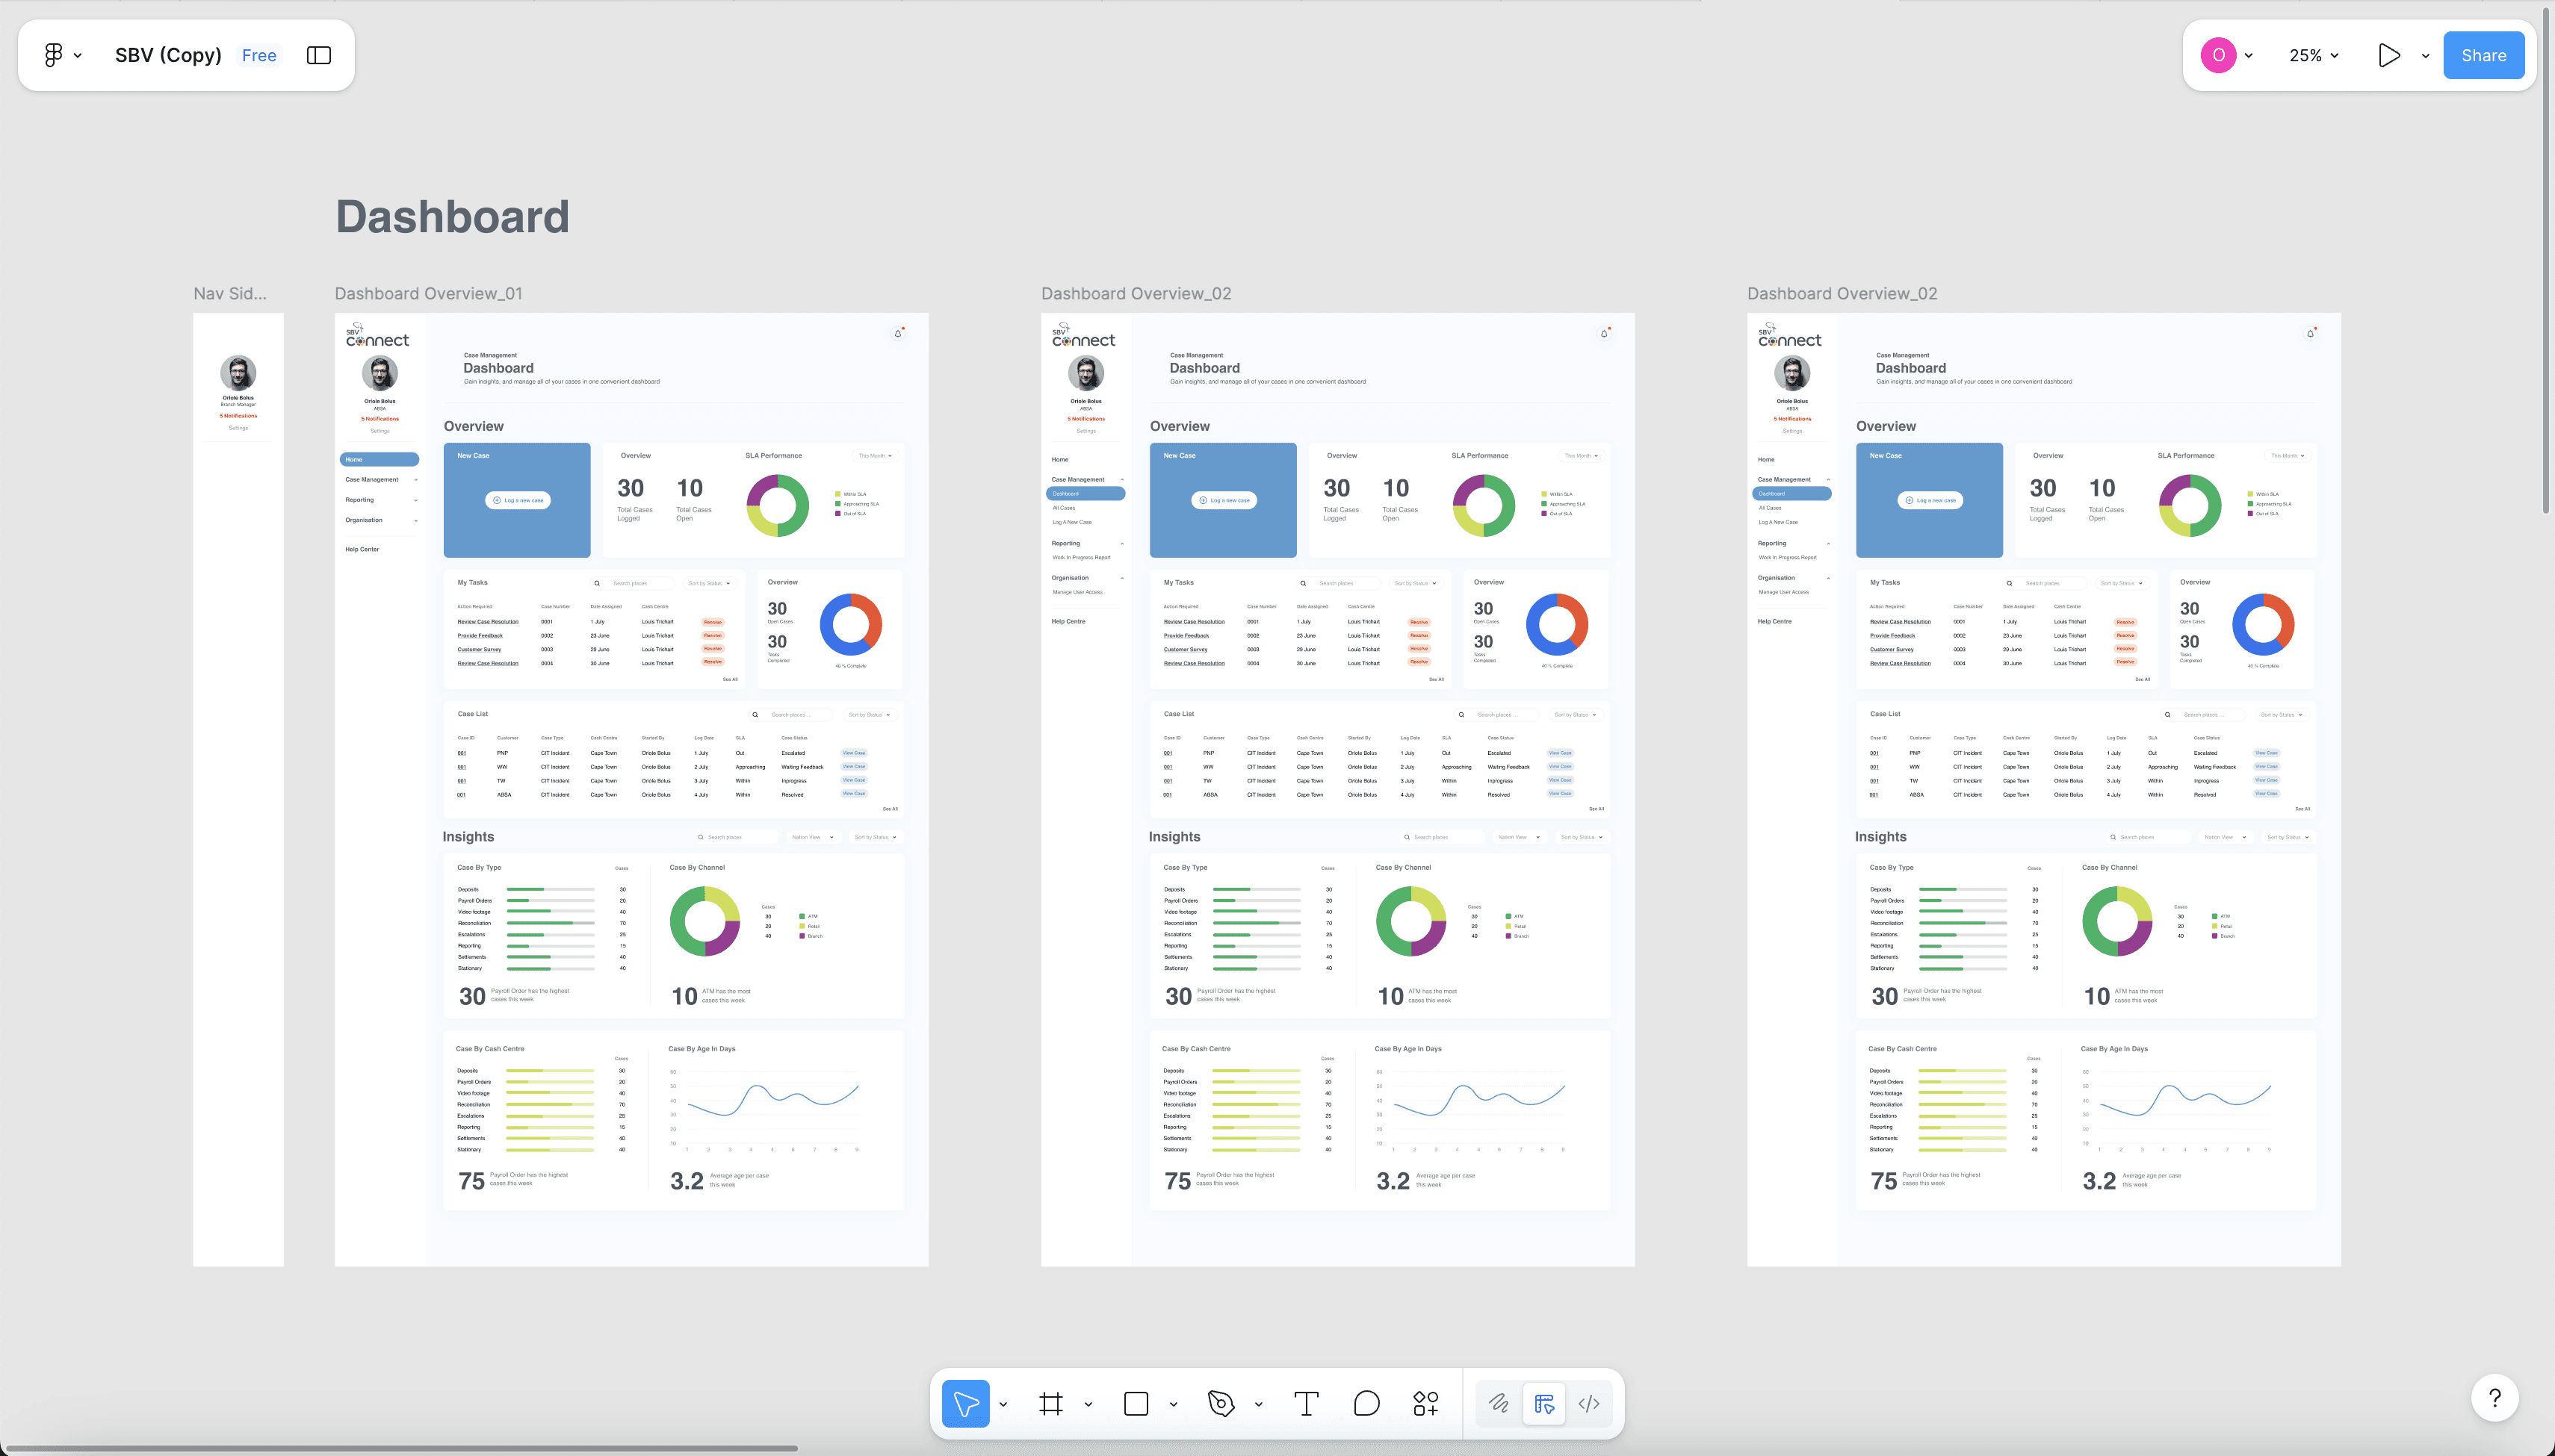Select the Frame tool
This screenshot has height=1456, width=2555.
point(1050,1403)
